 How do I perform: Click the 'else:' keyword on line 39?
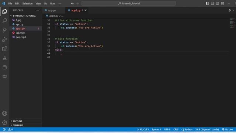click(x=59, y=50)
